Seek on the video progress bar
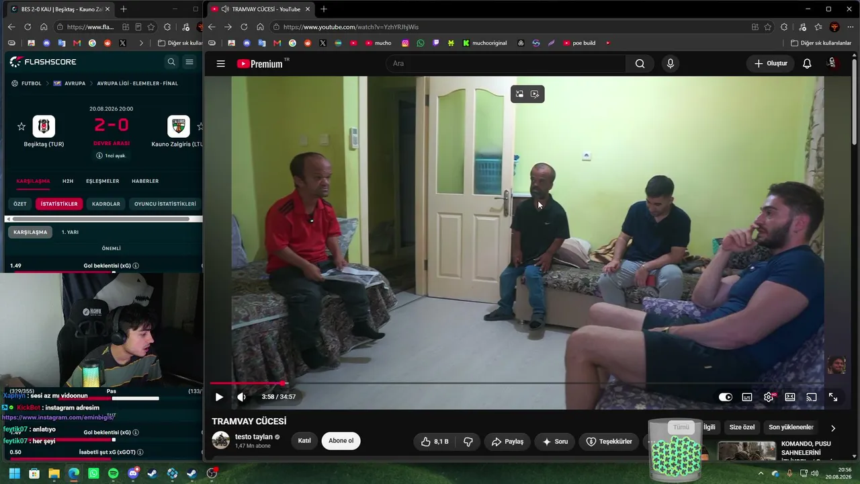Screen dimensions: 860x484 (x=527, y=383)
